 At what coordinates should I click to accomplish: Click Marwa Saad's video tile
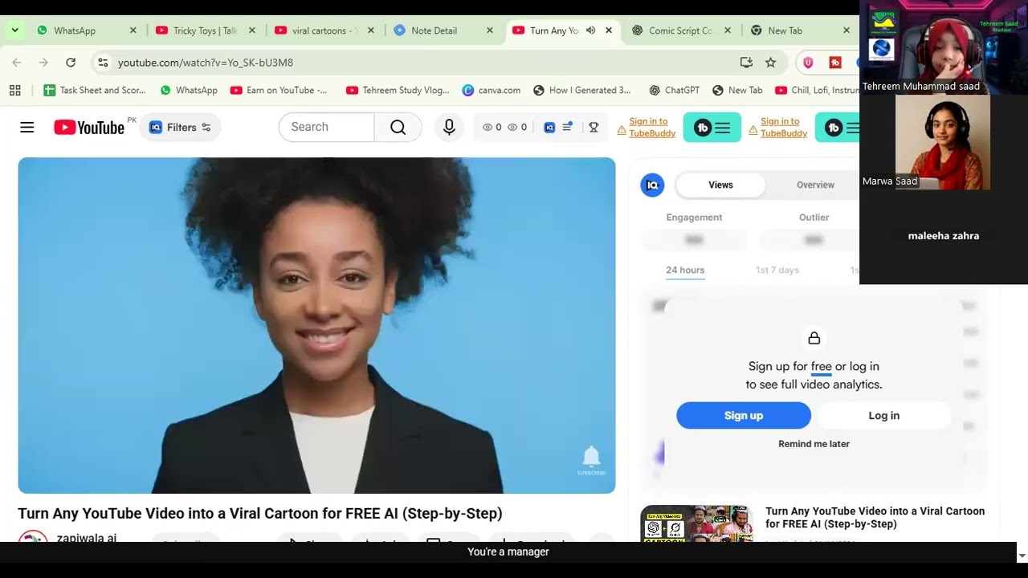click(943, 142)
